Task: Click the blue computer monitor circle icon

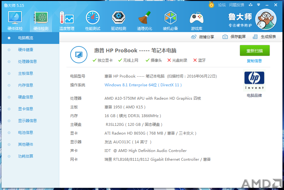Action: tap(79, 55)
